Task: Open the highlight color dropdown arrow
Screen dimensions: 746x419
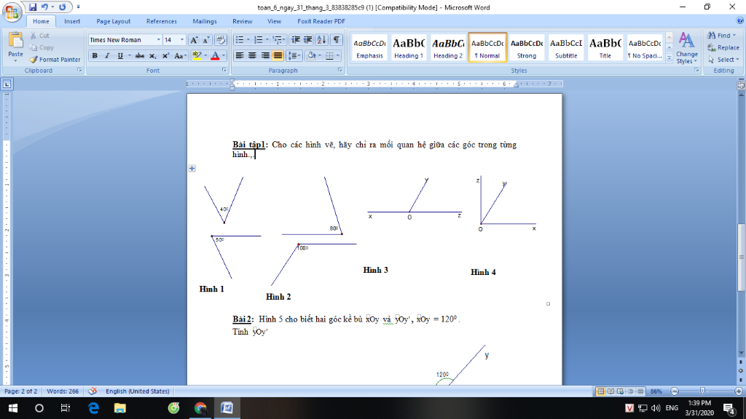Action: point(205,55)
